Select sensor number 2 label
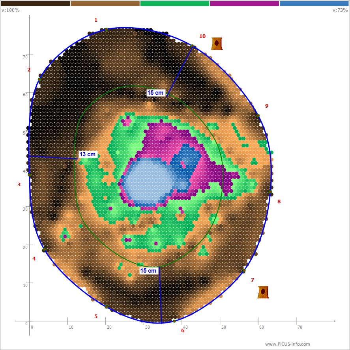 click(x=29, y=70)
